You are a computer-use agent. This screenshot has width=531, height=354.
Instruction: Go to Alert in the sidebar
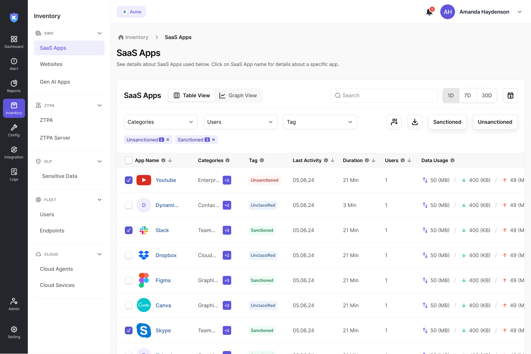(x=14, y=64)
